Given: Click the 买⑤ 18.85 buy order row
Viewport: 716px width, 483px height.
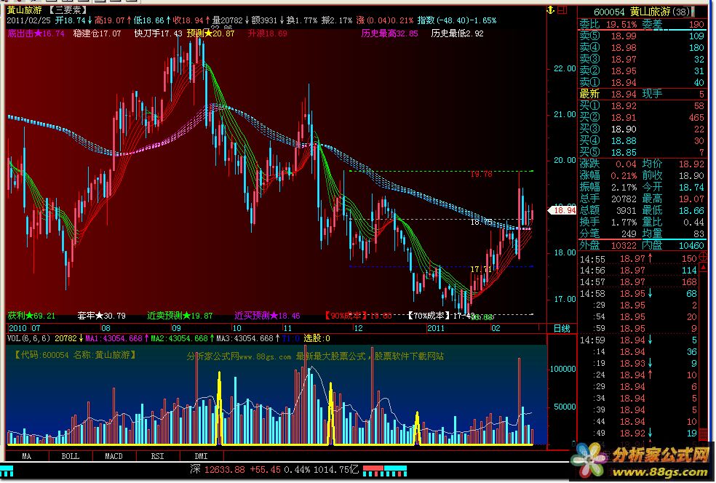Looking at the screenshot, I should click(x=642, y=153).
